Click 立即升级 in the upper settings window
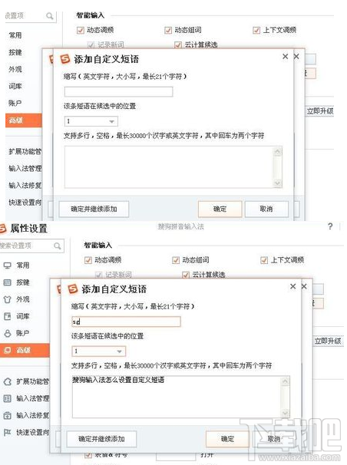Screen dimensions: 347x465 [320, 111]
